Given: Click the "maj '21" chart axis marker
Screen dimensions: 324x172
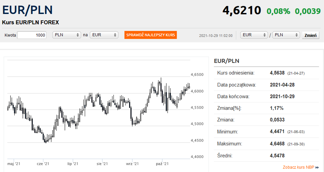Looking at the screenshot, I should point(14,164).
